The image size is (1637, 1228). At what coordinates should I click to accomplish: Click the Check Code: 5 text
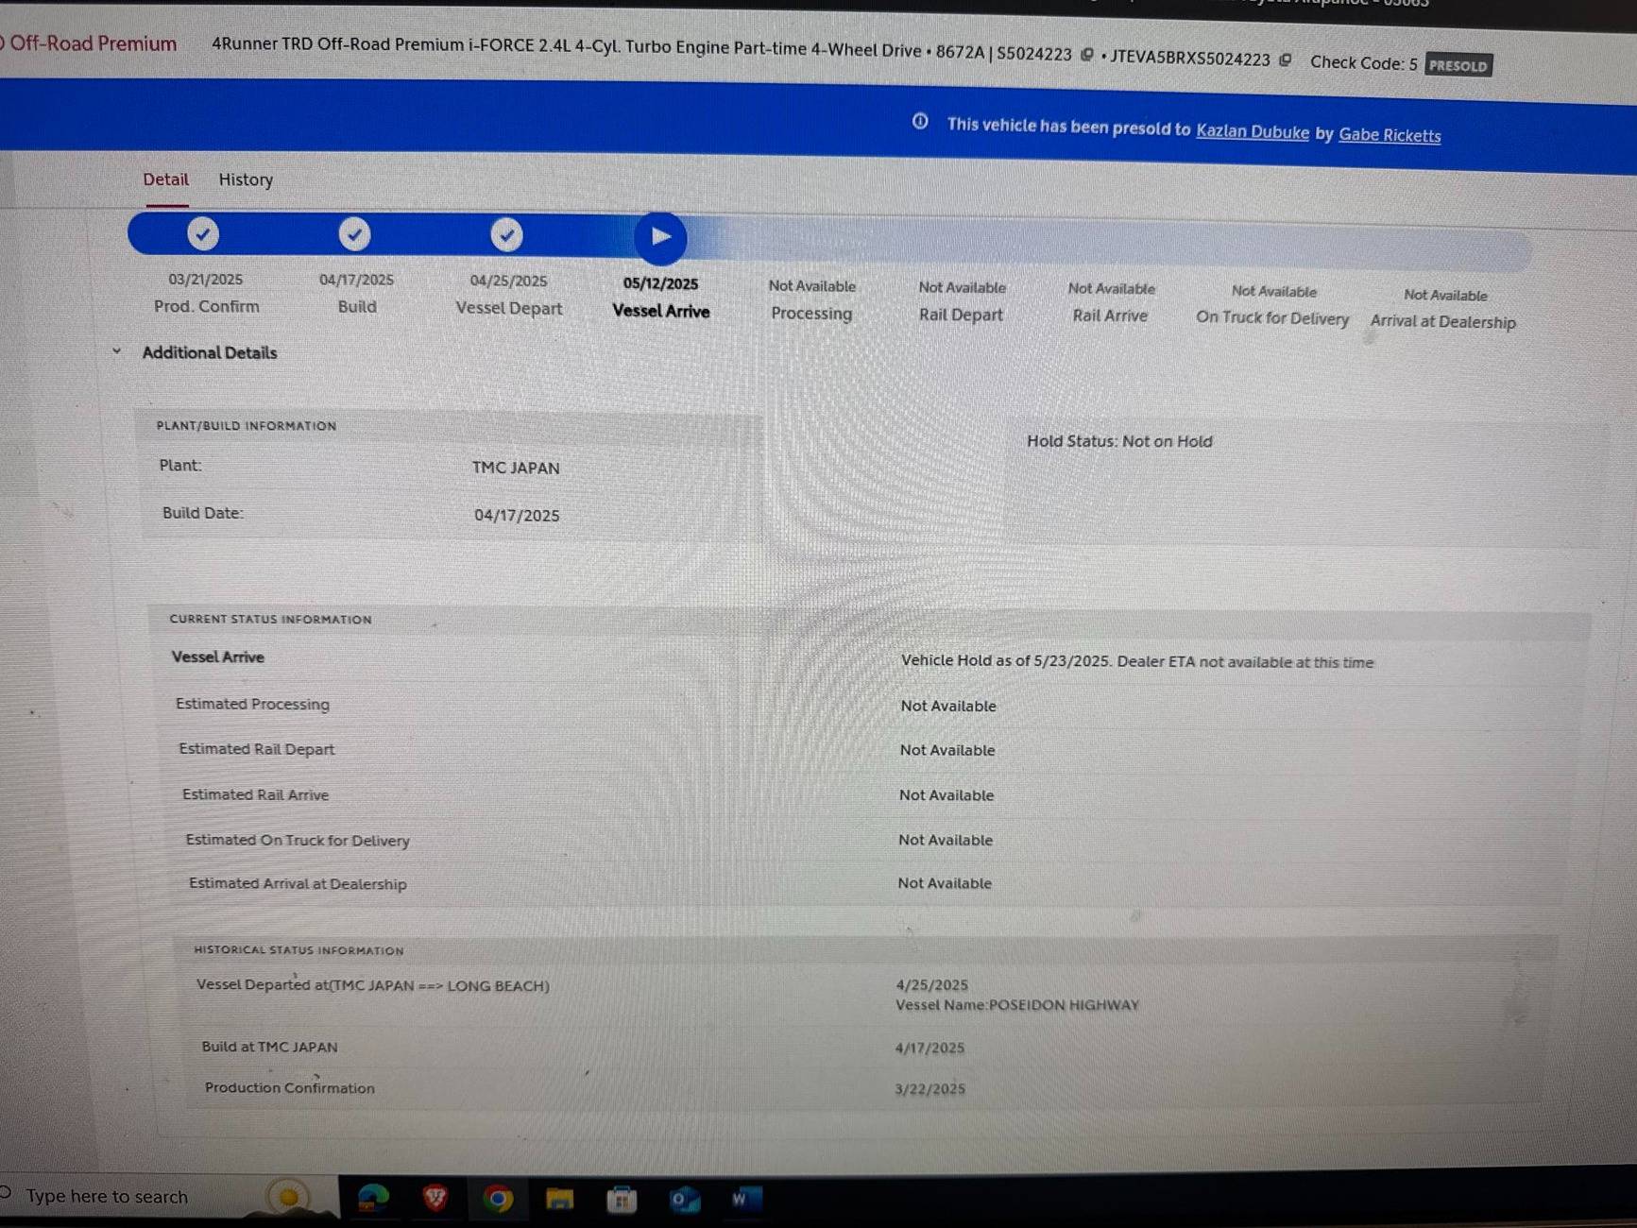[x=1364, y=62]
